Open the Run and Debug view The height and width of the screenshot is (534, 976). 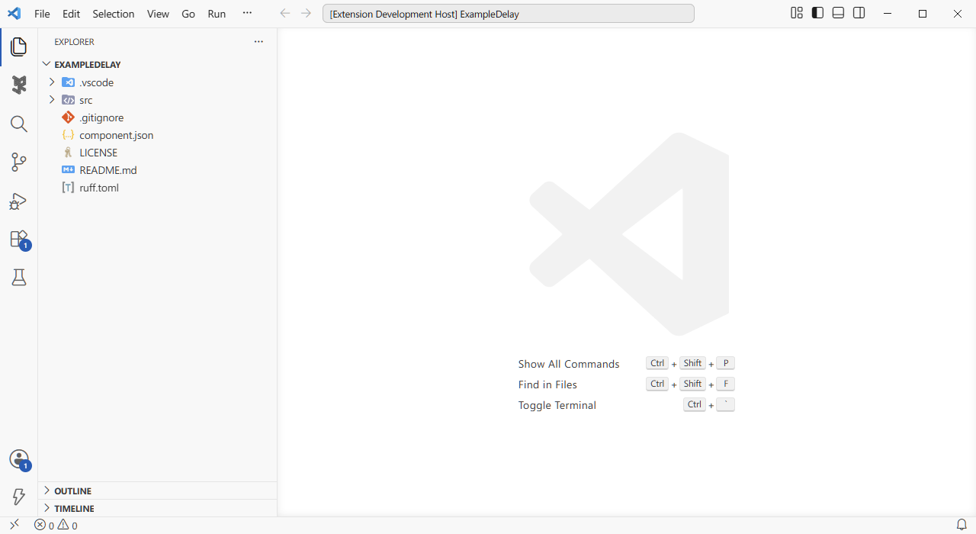point(19,201)
